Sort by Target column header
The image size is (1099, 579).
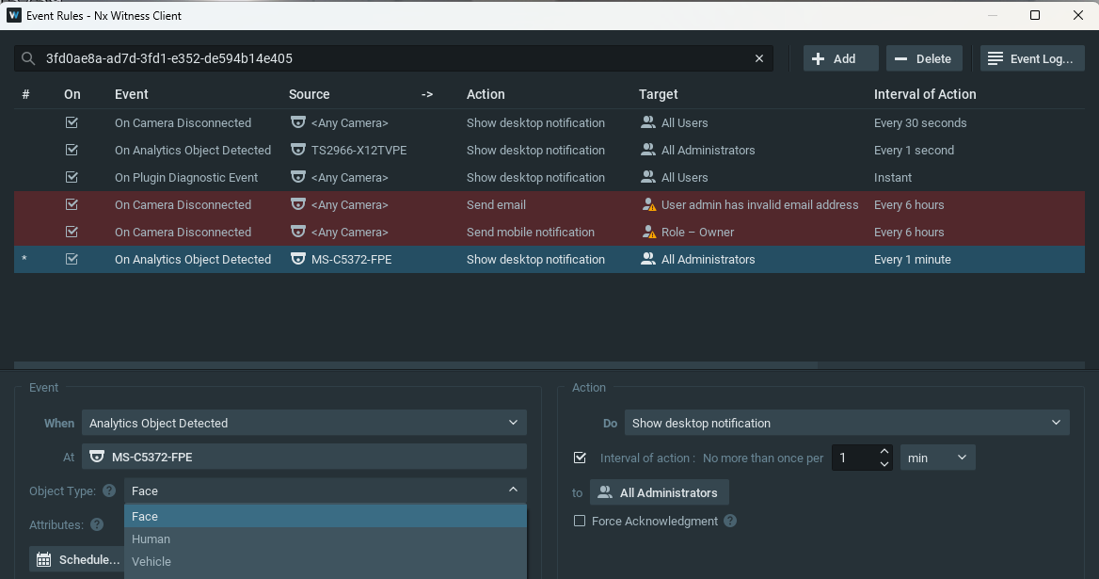(x=658, y=94)
